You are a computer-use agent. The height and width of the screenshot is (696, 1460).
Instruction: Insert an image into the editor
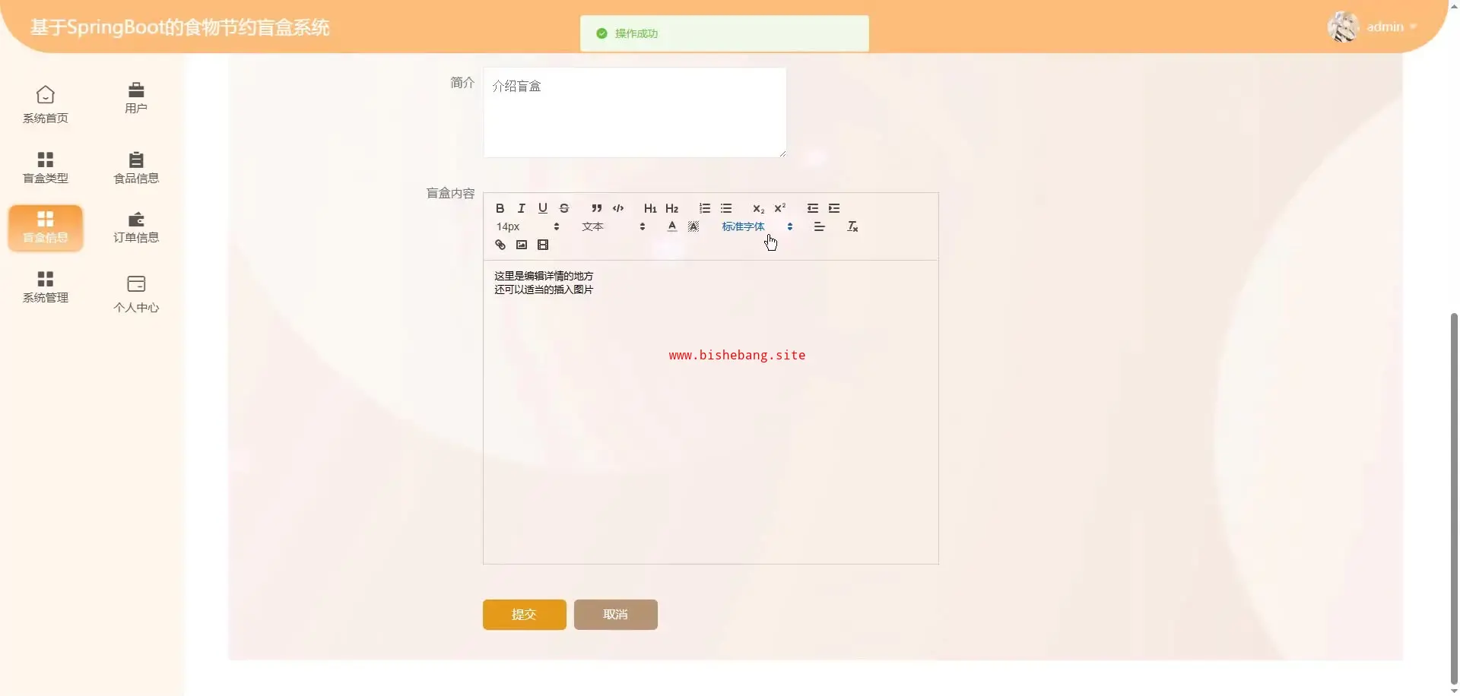pos(521,245)
